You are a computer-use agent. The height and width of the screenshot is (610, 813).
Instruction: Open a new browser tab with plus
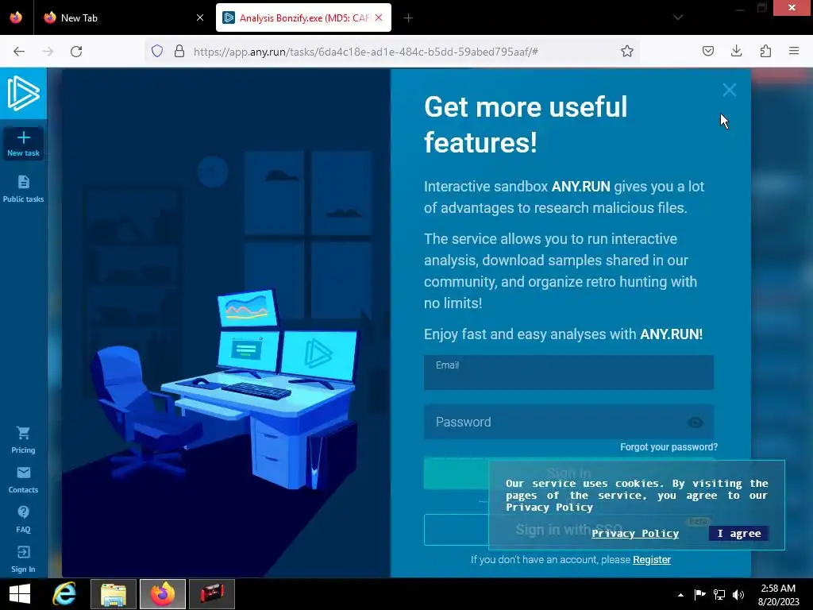pos(409,18)
